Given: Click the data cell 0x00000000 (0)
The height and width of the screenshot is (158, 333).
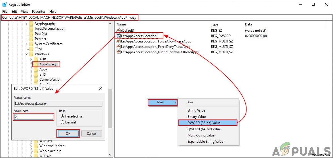Looking at the screenshot, I should (x=256, y=36).
